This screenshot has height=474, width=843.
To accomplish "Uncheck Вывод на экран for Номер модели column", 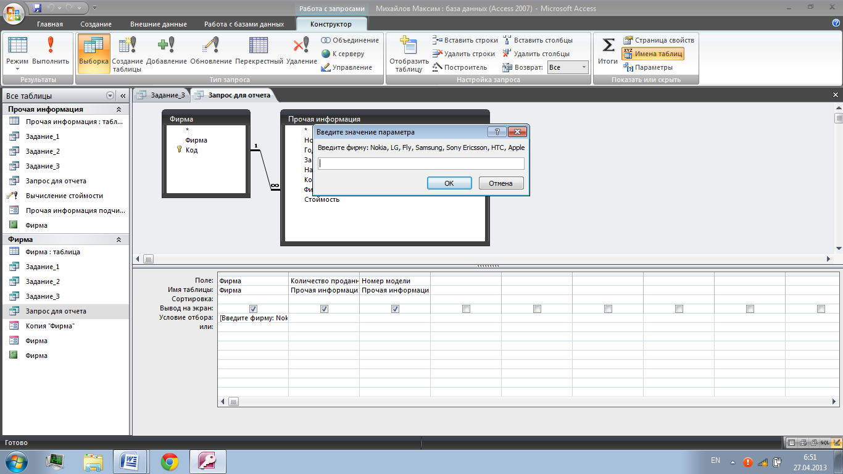I will pyautogui.click(x=395, y=309).
